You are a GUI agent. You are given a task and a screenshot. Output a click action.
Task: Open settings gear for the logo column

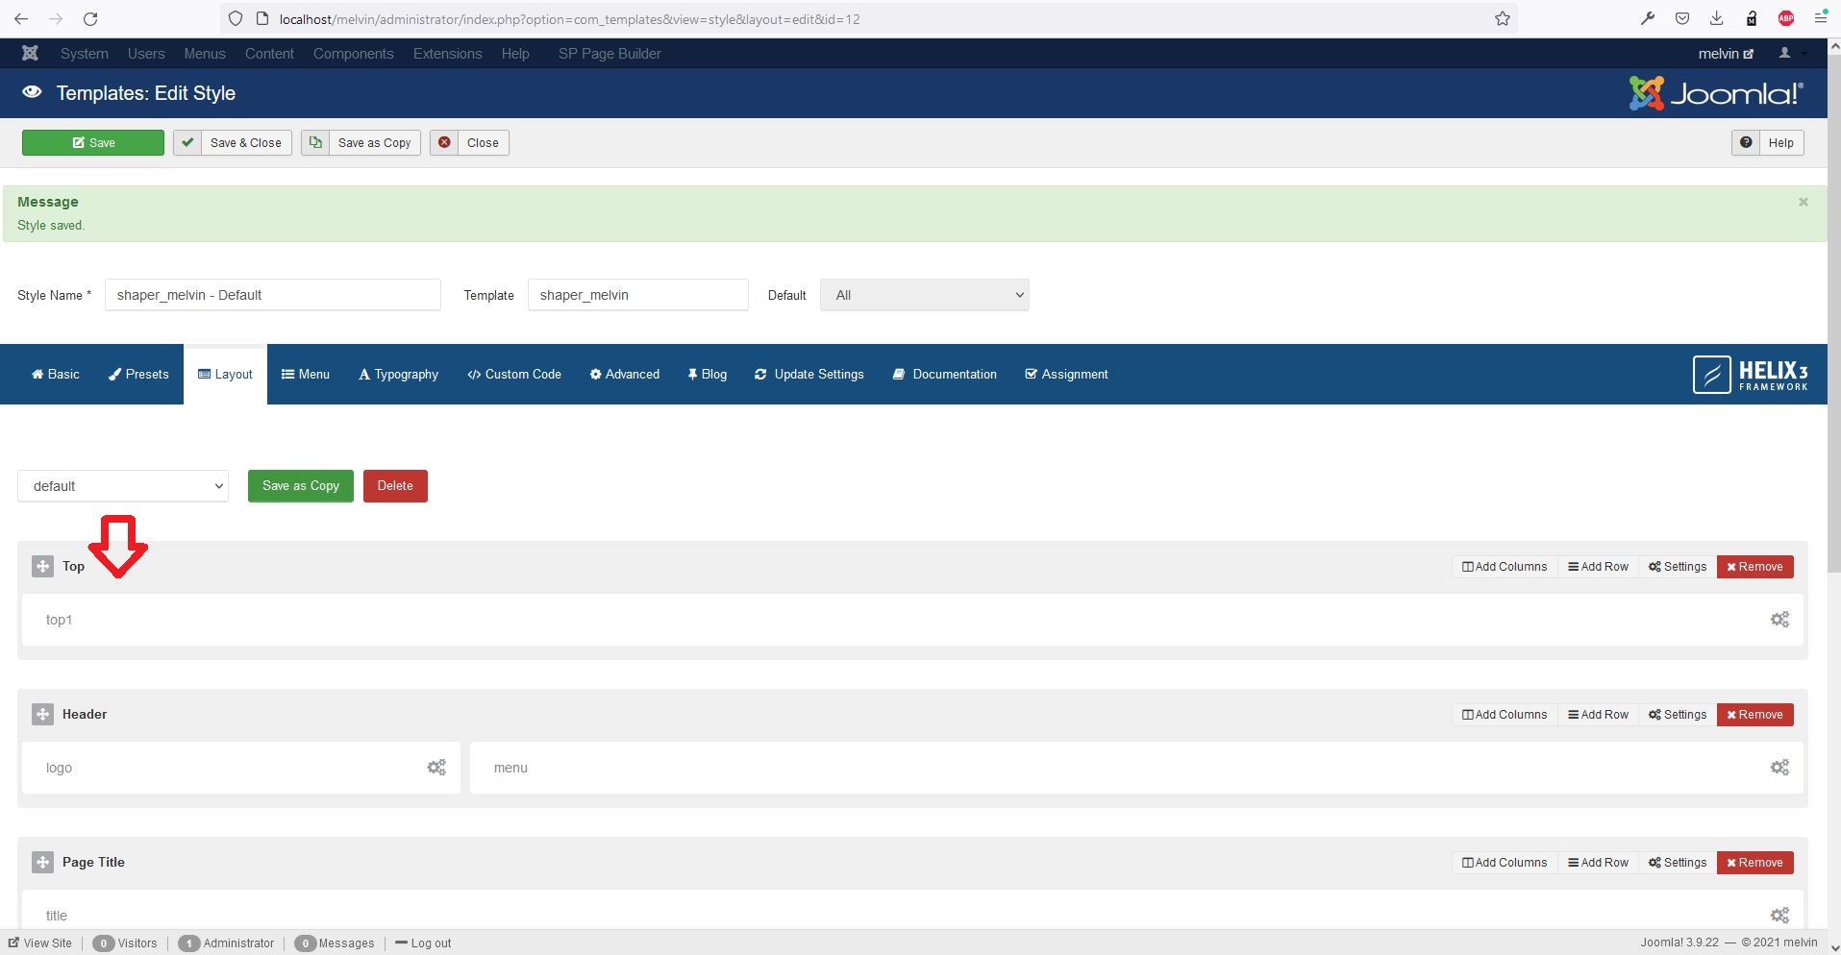click(x=436, y=768)
